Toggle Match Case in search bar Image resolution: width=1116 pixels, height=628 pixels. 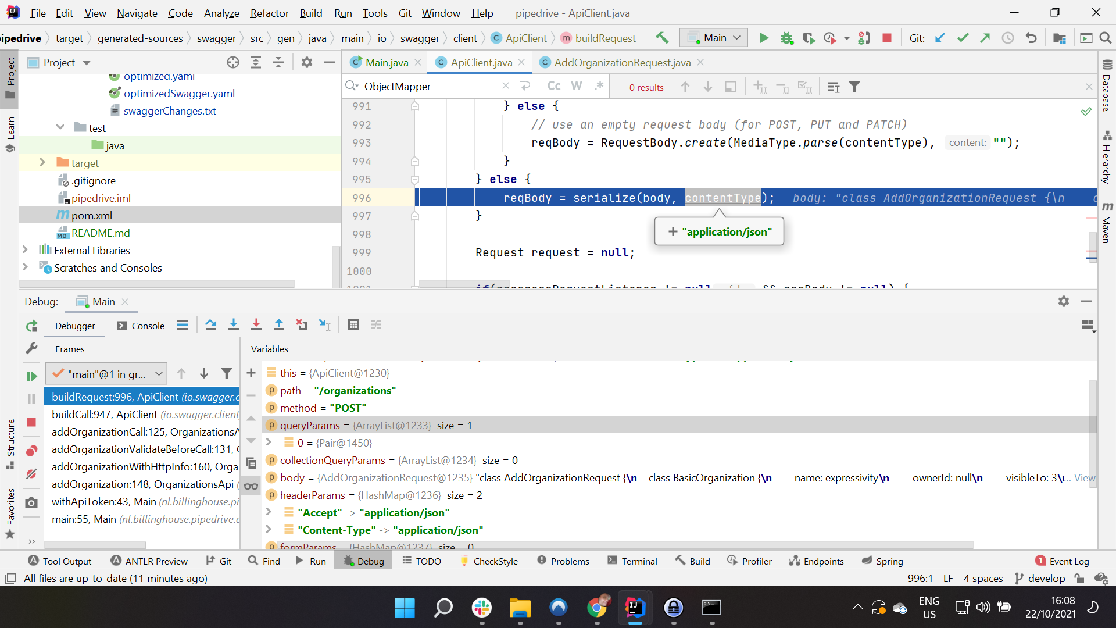pyautogui.click(x=554, y=86)
